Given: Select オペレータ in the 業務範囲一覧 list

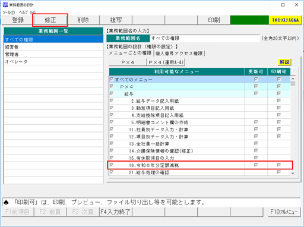Looking at the screenshot, I should (x=53, y=62).
